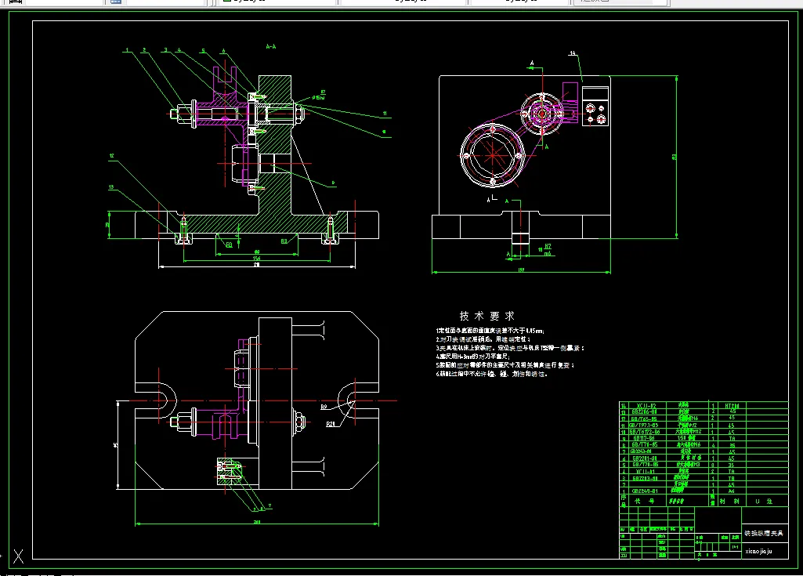Click the R20 radius dimension label
This screenshot has height=576, width=803.
331,424
